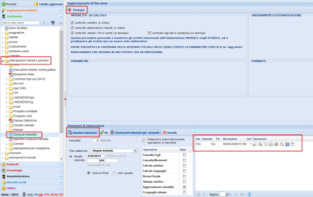Click the Utilita' gear icon
This screenshot has width=313, height=197.
click(x=3, y=188)
